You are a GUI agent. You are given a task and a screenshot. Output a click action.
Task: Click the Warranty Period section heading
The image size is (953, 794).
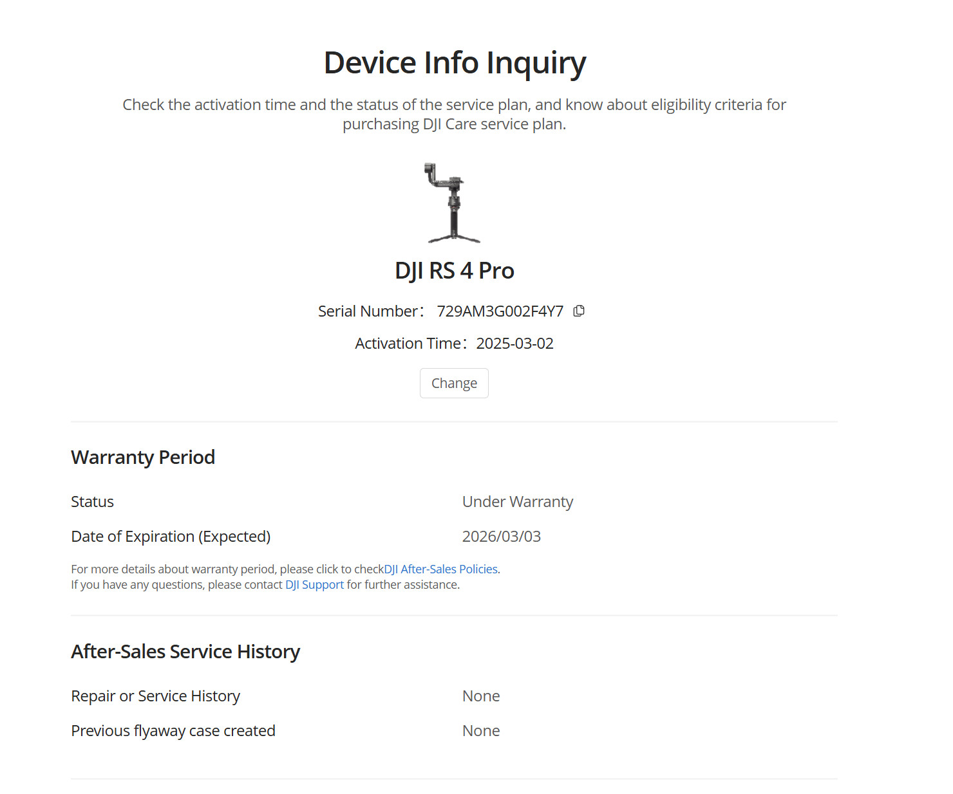pyautogui.click(x=143, y=457)
